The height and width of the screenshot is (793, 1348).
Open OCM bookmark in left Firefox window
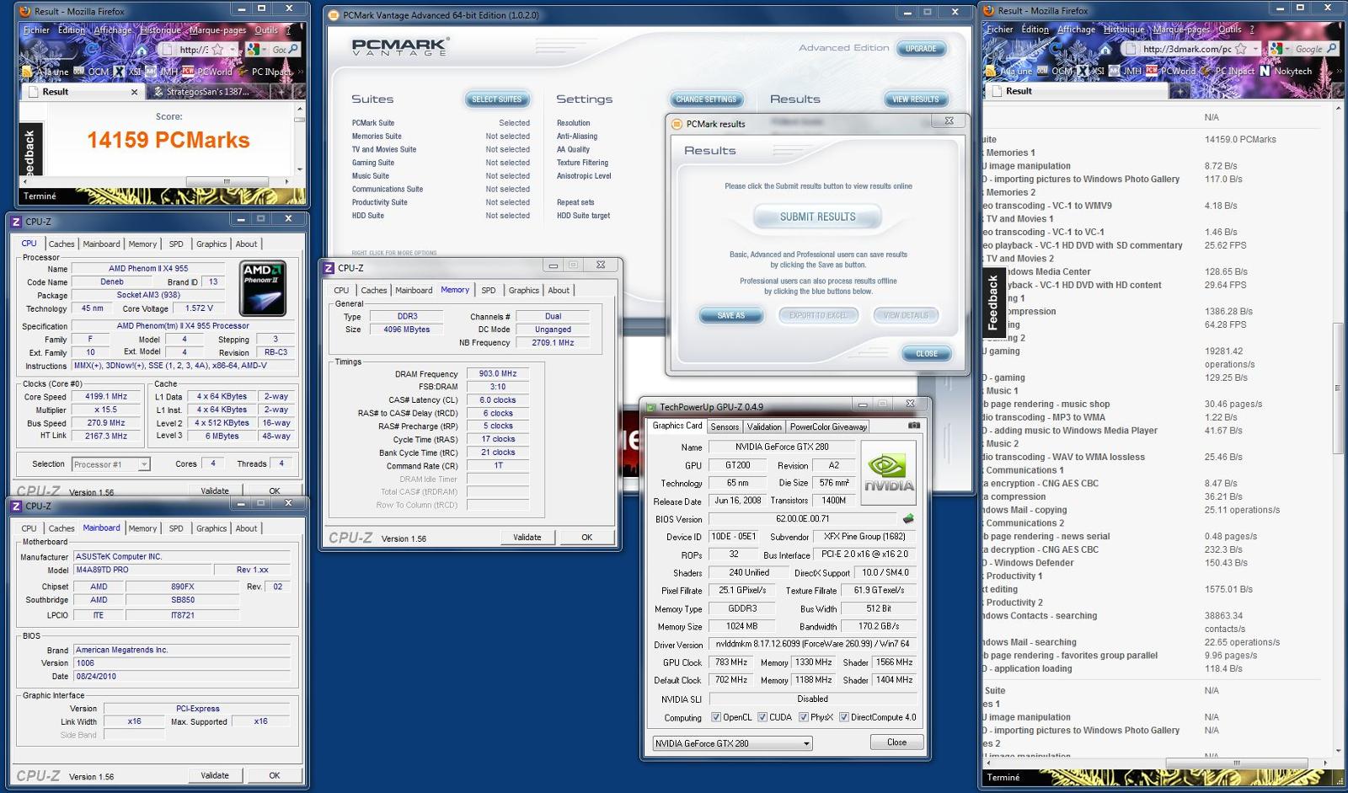pos(91,72)
